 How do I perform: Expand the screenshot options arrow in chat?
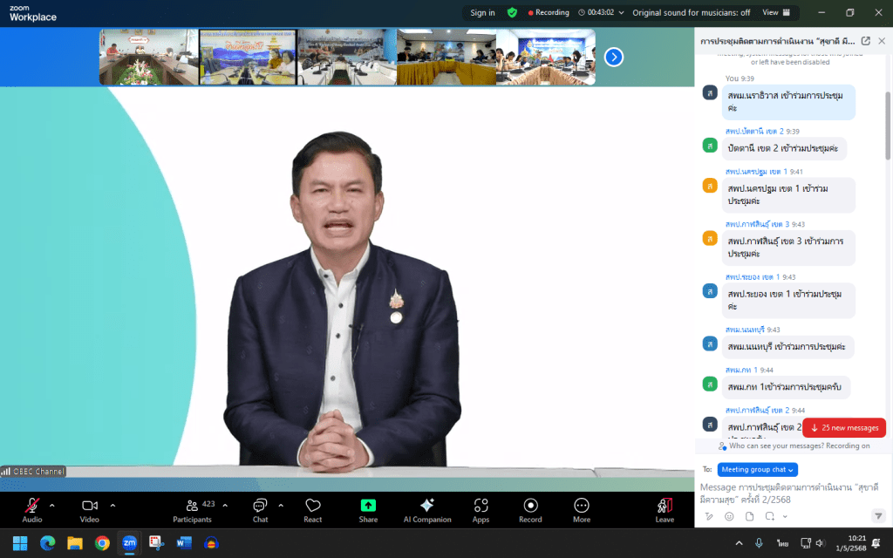tap(785, 516)
